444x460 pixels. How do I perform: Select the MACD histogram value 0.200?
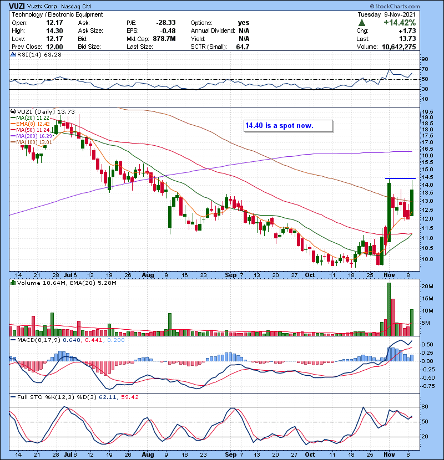pyautogui.click(x=116, y=340)
